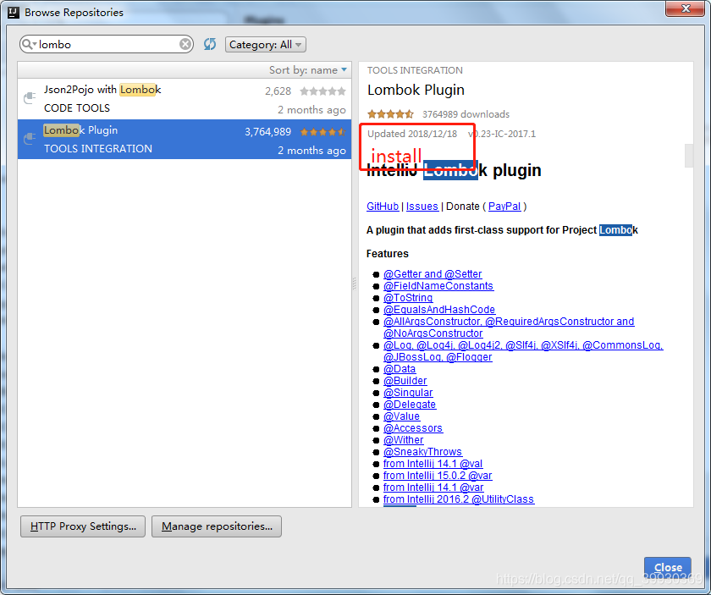The image size is (711, 595).
Task: Click the Features heading
Action: (x=388, y=254)
